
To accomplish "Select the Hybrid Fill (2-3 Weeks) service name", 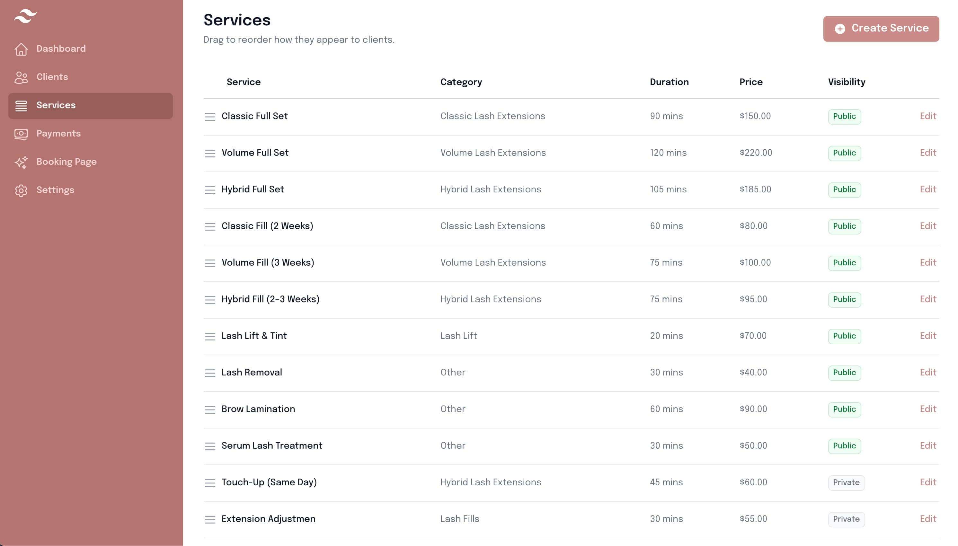I will pyautogui.click(x=270, y=299).
